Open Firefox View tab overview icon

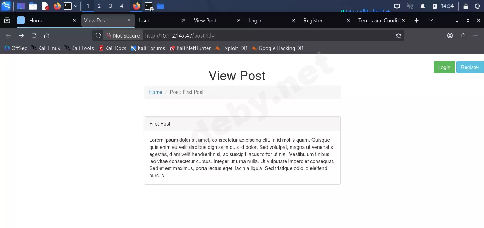7,21
